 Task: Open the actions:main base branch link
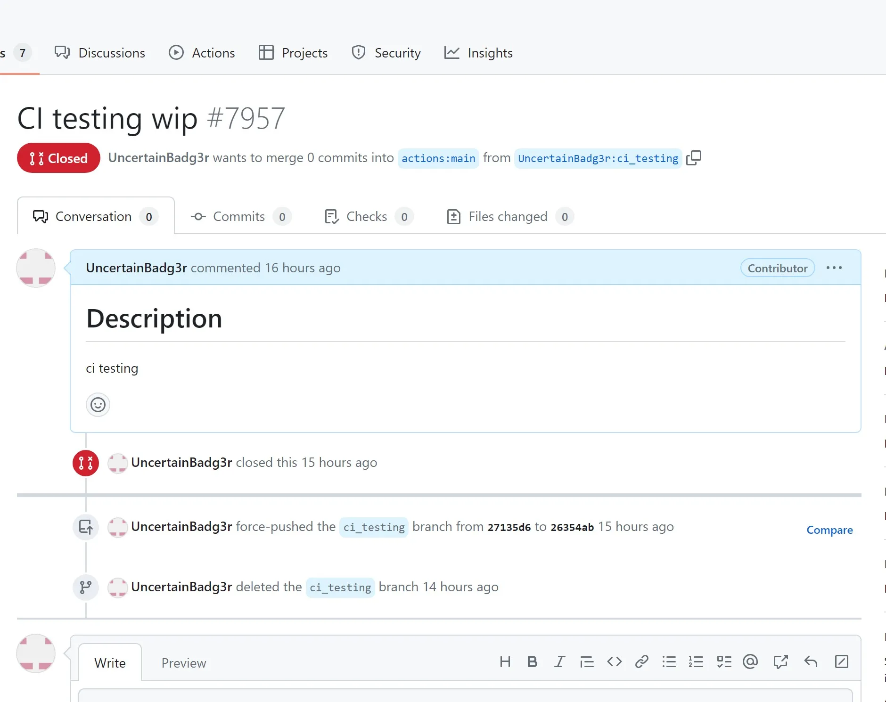pyautogui.click(x=438, y=158)
